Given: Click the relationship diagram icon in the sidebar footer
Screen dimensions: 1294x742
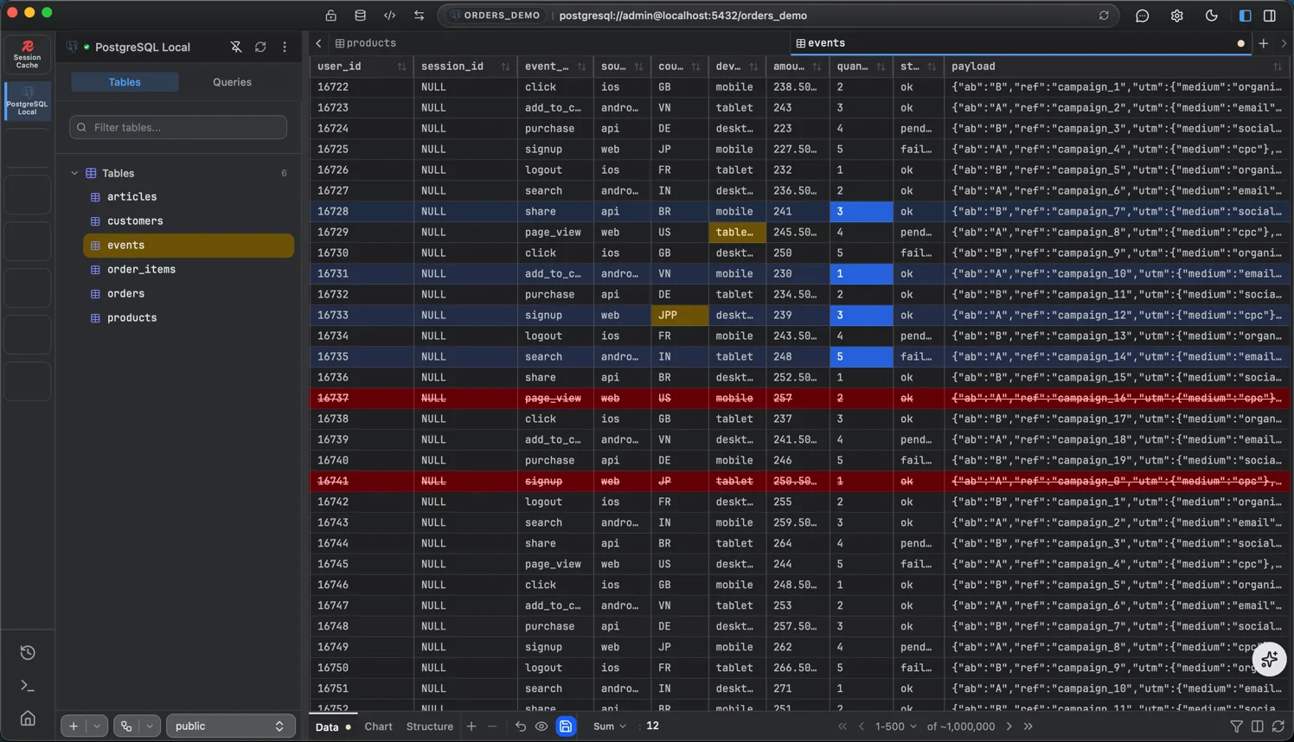Looking at the screenshot, I should (126, 726).
